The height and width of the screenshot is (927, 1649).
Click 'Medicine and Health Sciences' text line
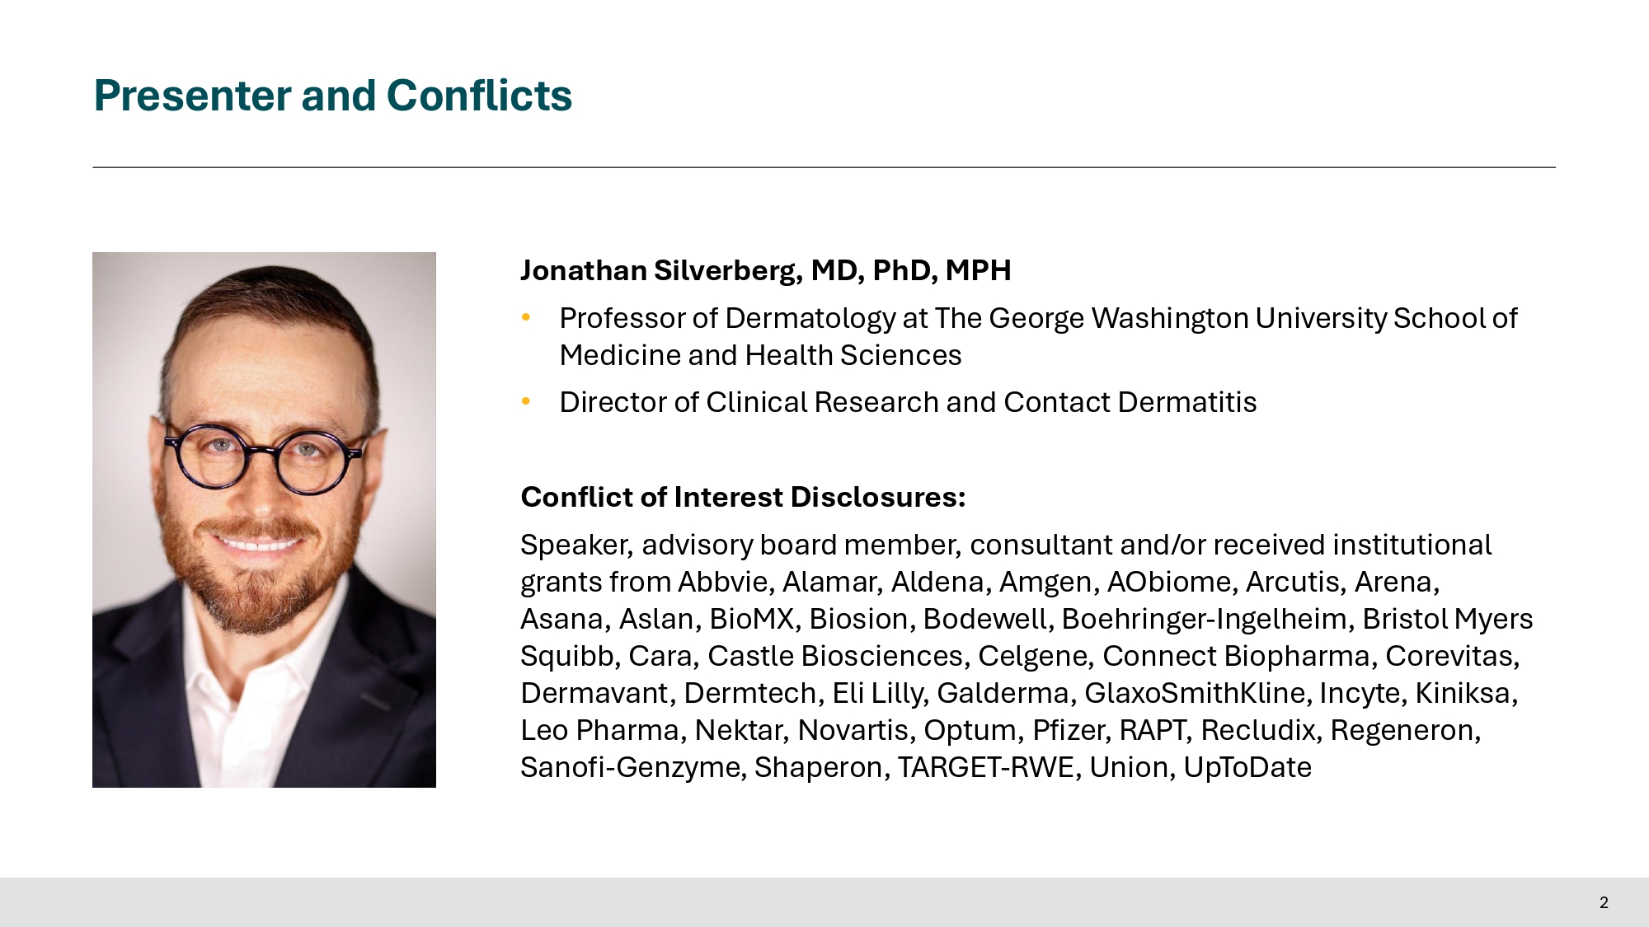click(760, 355)
